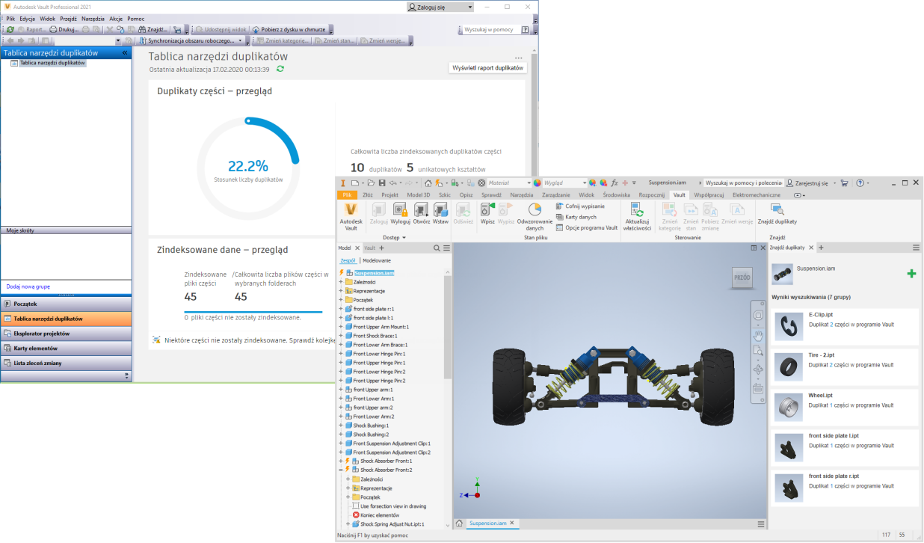Open the Pomoc menu in Vault
924x543 pixels.
[136, 18]
